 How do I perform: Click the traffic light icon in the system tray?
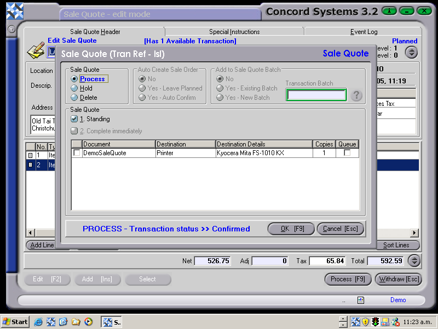pos(375,321)
